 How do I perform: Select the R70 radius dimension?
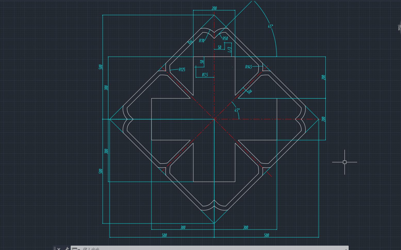tap(202, 40)
